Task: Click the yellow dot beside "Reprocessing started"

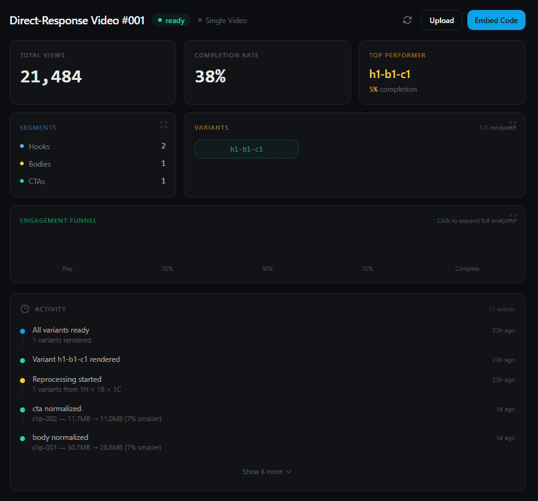Action: tap(23, 379)
